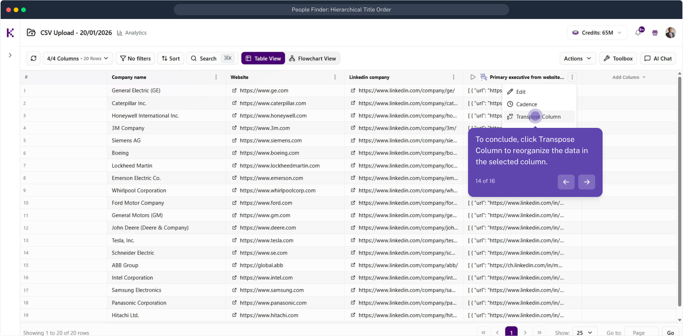This screenshot has width=683, height=336.
Task: Click the People Finder title bar field
Action: pos(341,10)
